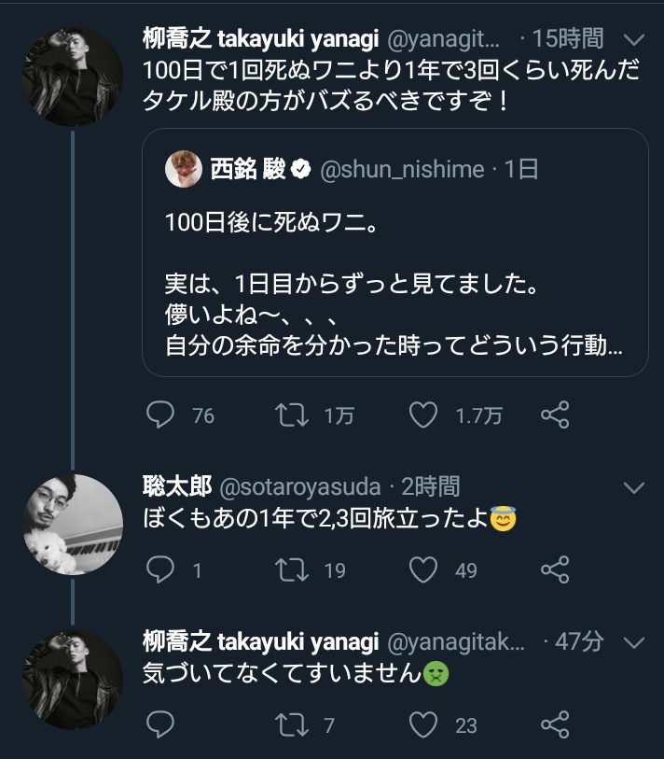Share the top tweet by 柳喬之
The height and width of the screenshot is (759, 664).
555,415
